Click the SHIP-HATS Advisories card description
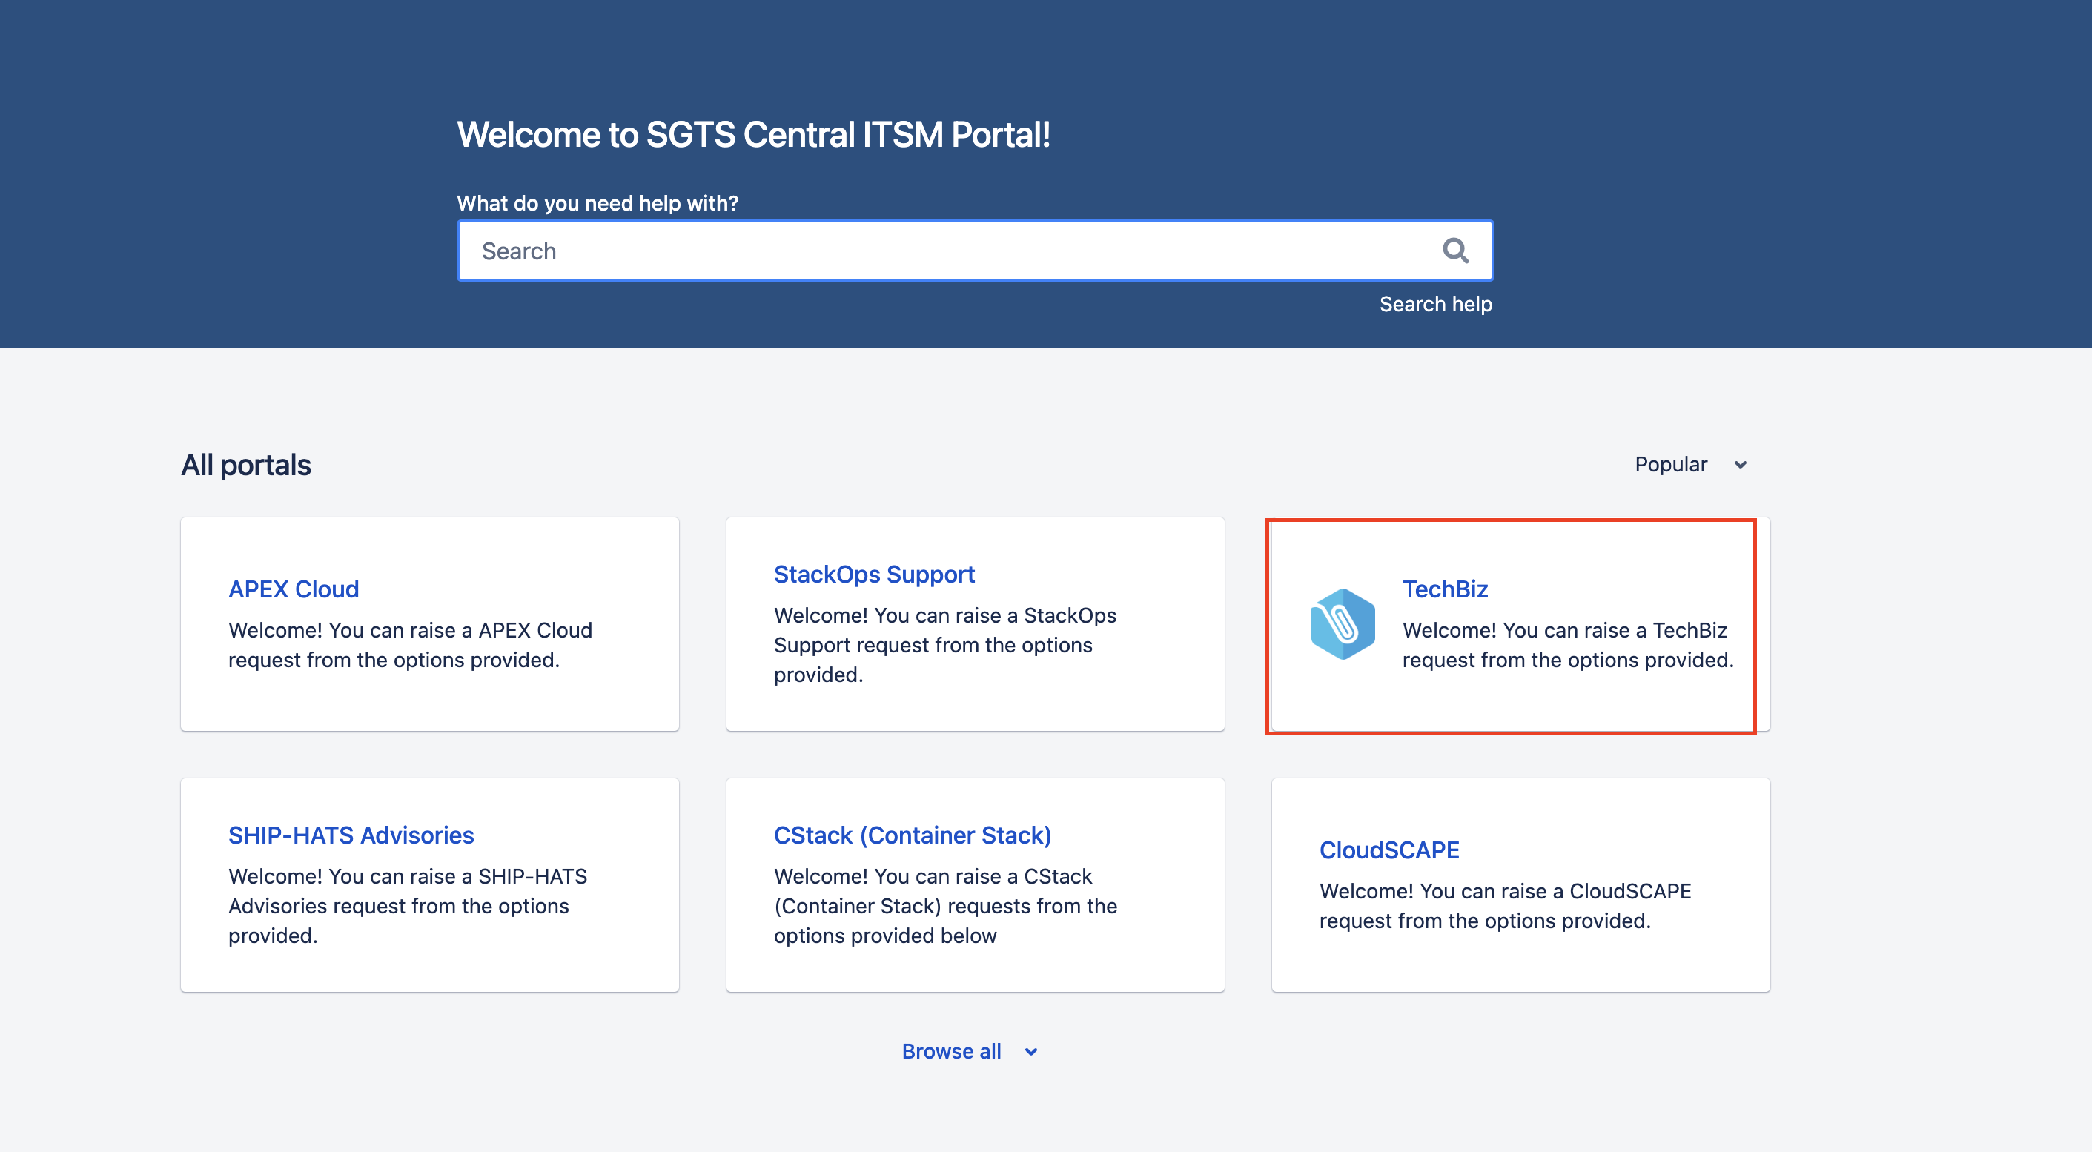 pyautogui.click(x=407, y=905)
